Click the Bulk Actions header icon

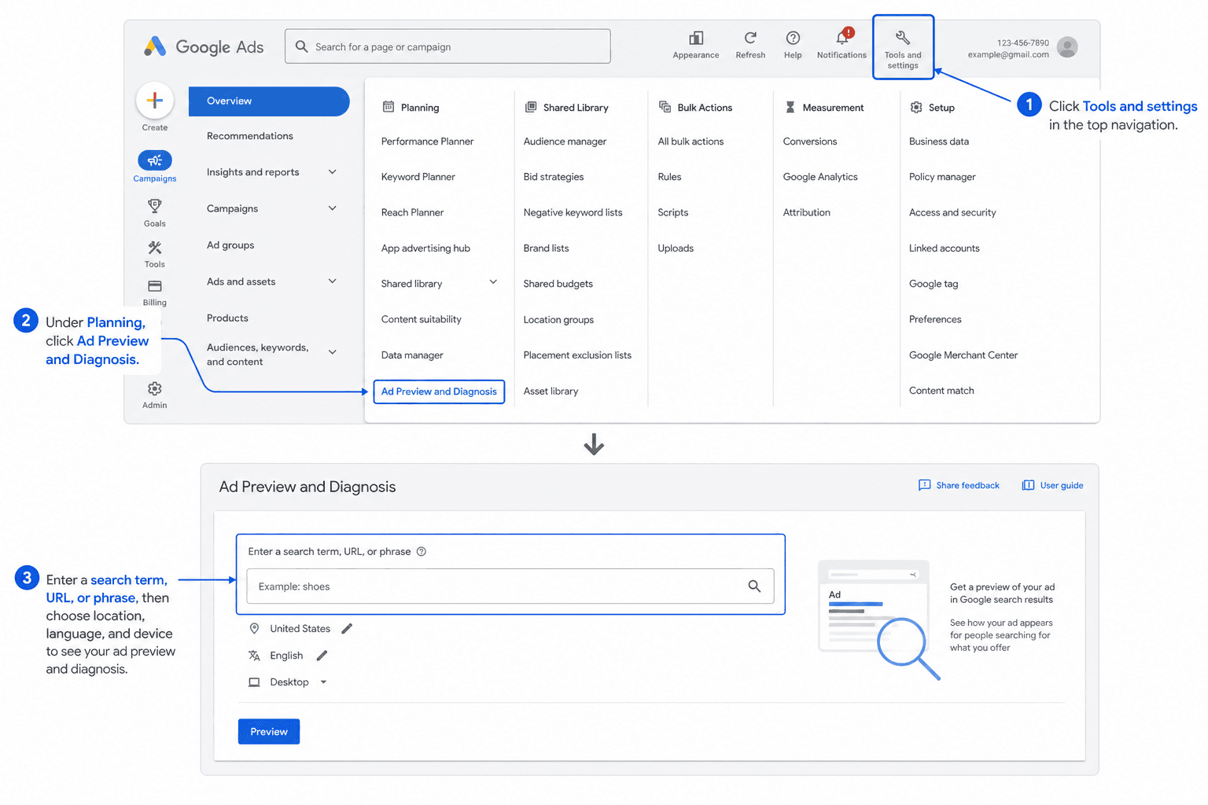click(x=665, y=107)
